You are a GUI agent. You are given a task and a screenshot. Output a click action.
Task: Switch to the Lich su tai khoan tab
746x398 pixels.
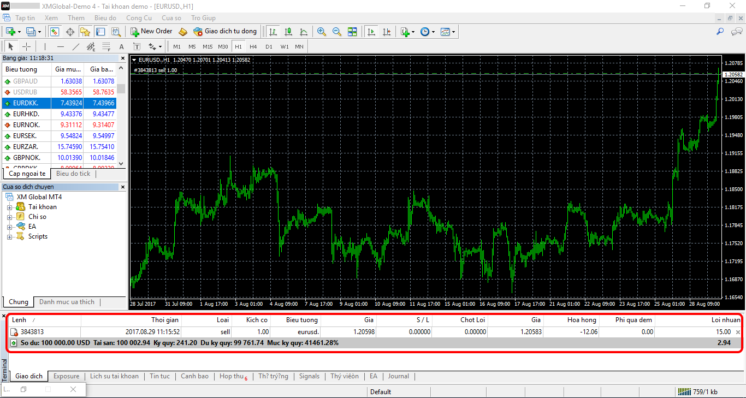pyautogui.click(x=114, y=376)
